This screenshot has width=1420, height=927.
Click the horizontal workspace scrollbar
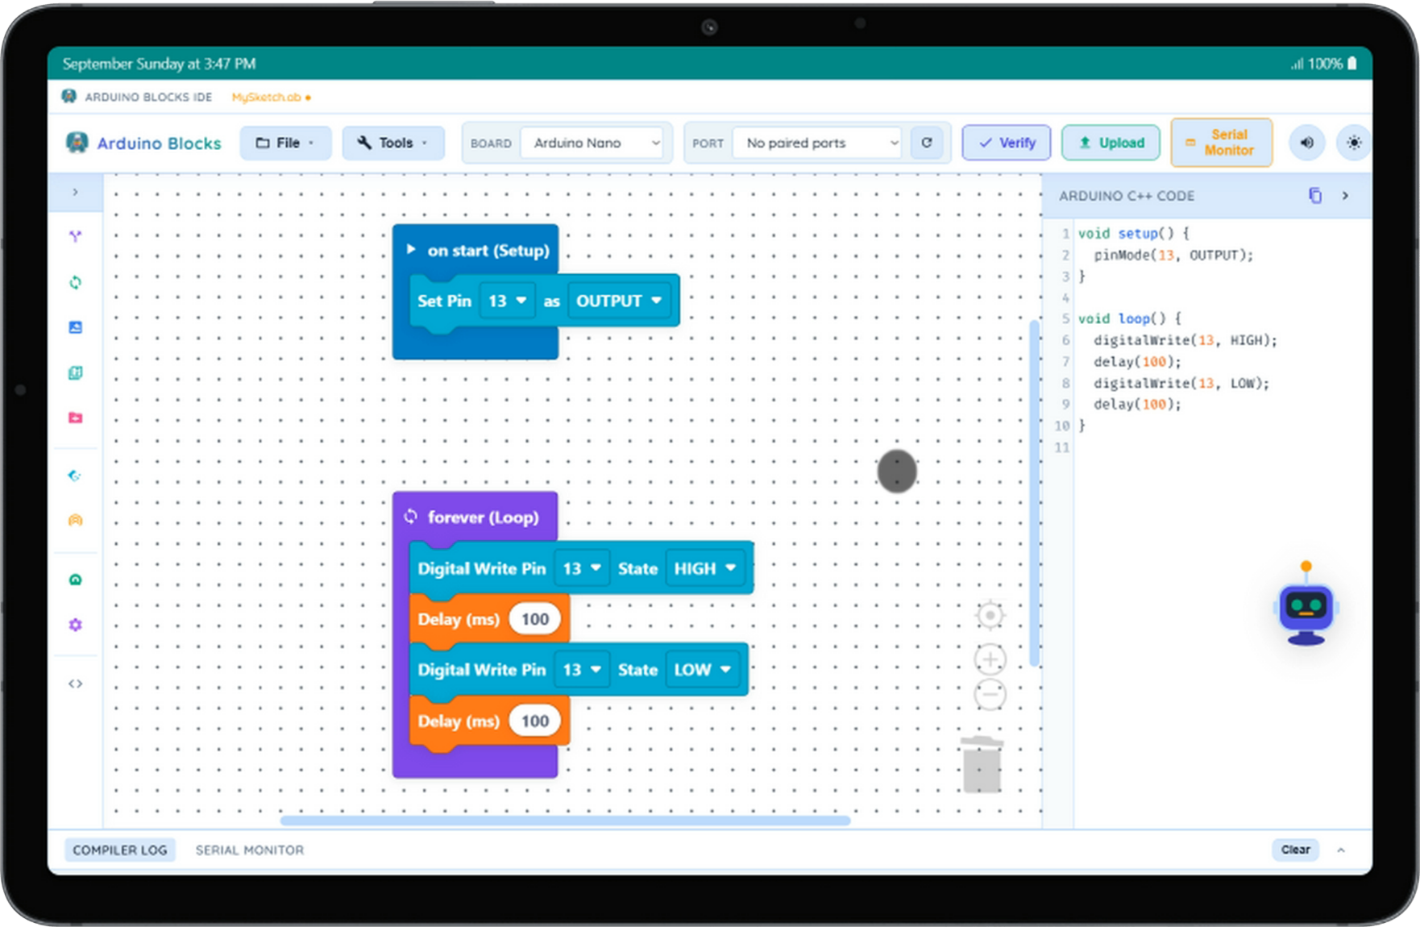565,821
